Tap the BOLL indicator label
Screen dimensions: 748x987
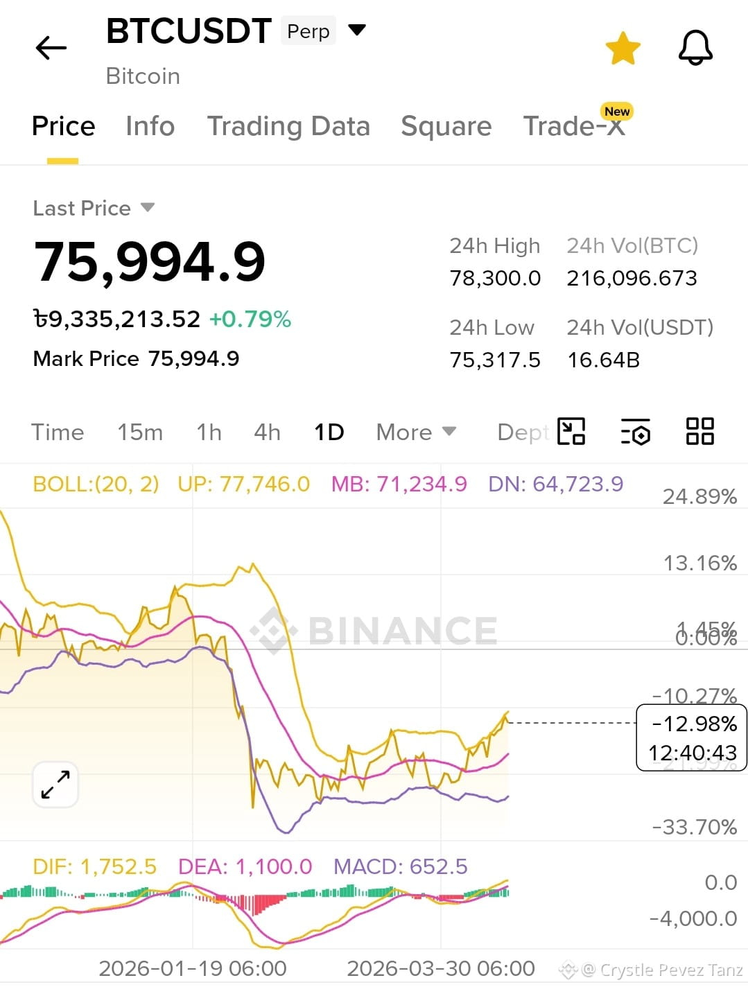coord(96,484)
